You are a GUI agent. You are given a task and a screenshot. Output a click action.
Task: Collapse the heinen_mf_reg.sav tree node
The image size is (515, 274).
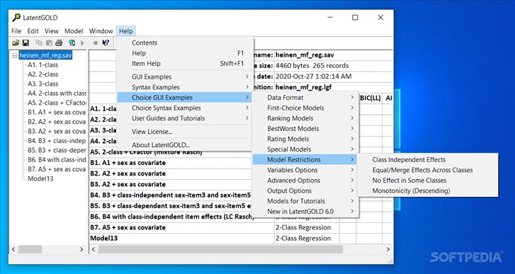pyautogui.click(x=14, y=55)
